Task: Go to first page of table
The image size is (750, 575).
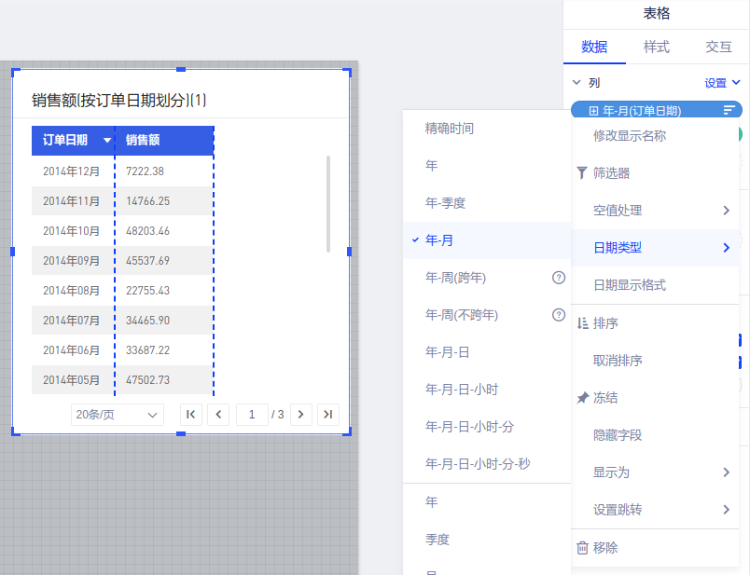Action: (x=190, y=415)
